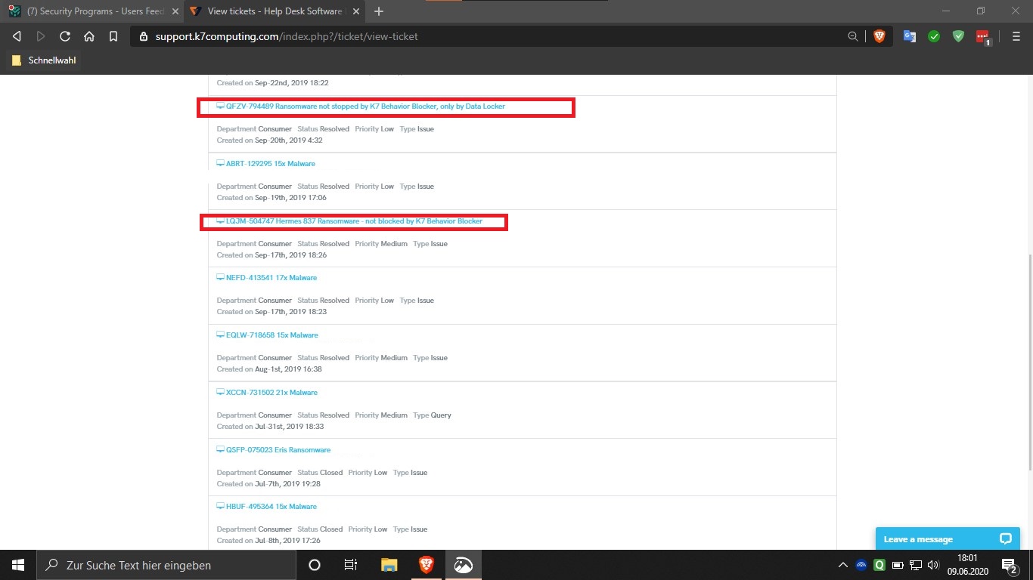This screenshot has width=1033, height=580.
Task: Click the monitor icon beside ABRT-129295
Action: point(220,164)
